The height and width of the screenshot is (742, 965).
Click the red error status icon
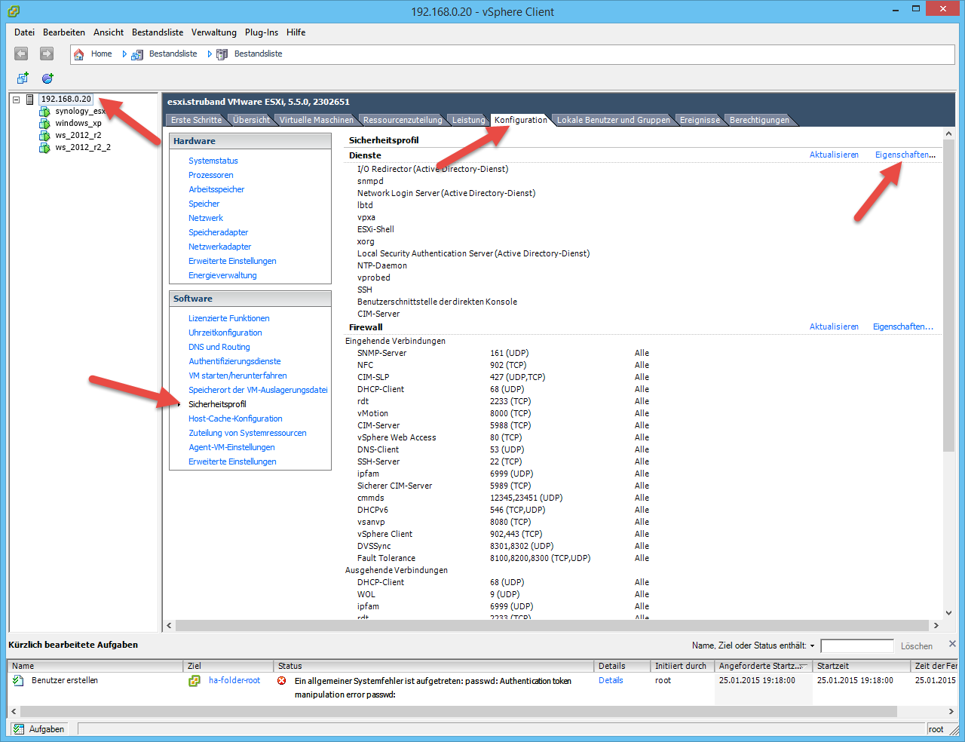(282, 681)
